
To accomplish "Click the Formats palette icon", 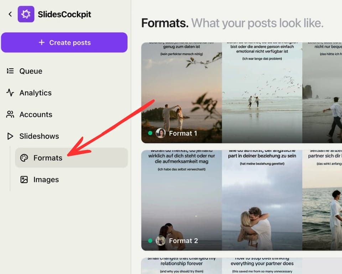I will (24, 158).
